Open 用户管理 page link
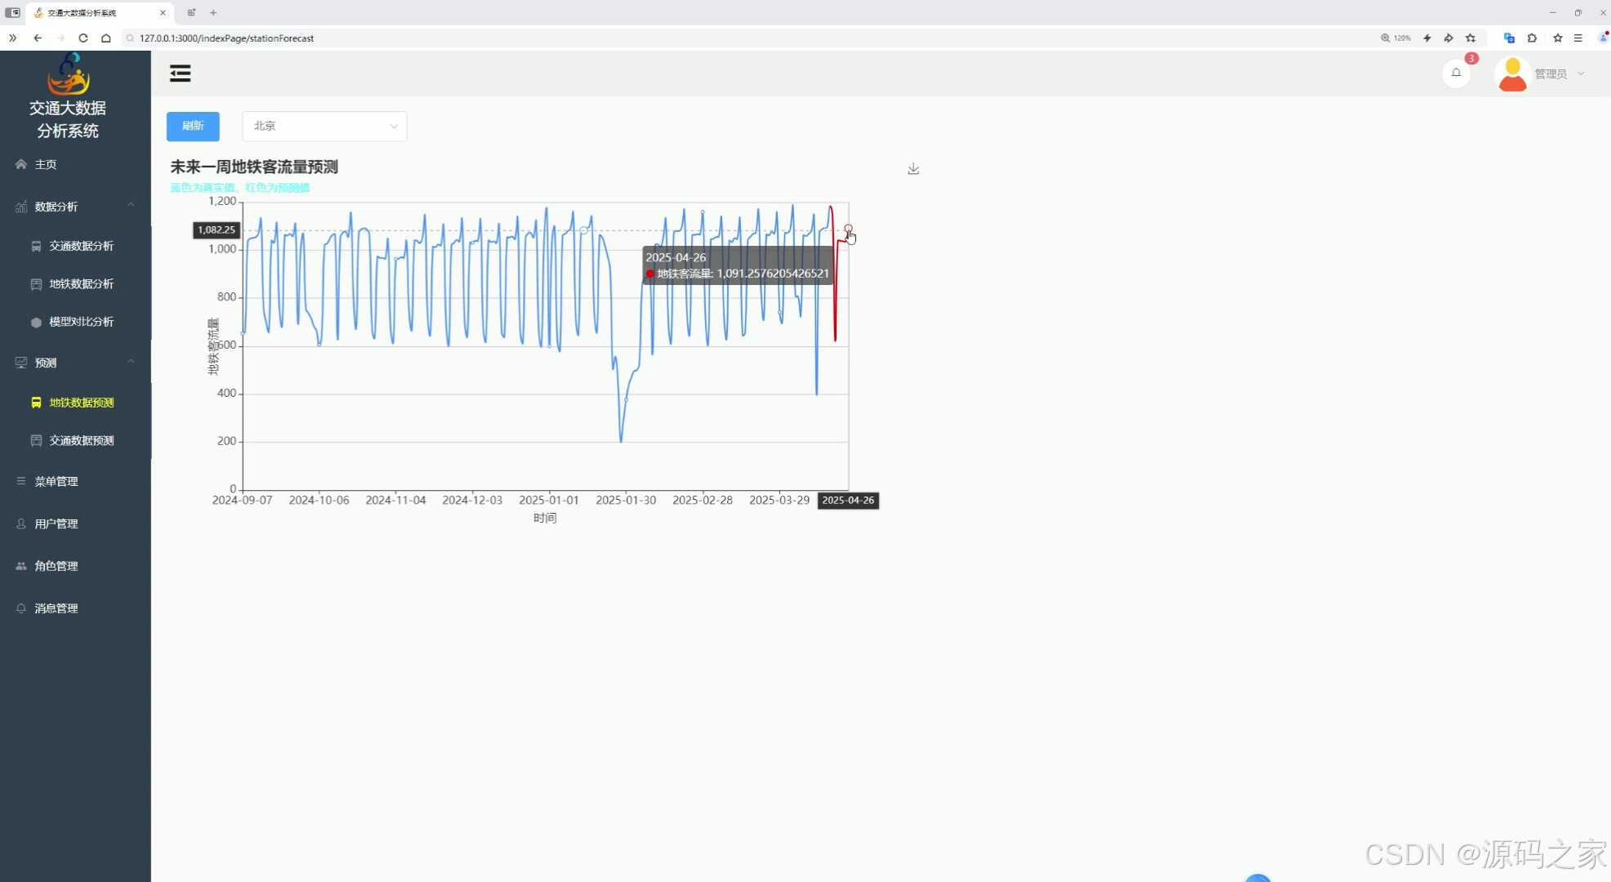 (56, 523)
